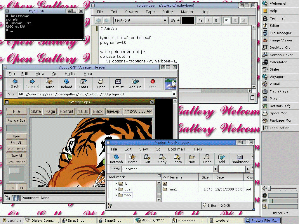Open File Manager from the shelf
This screenshot has width=299, height=224.
[280, 33]
